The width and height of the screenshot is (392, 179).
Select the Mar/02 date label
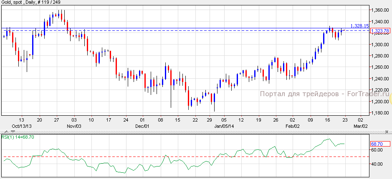point(361,126)
